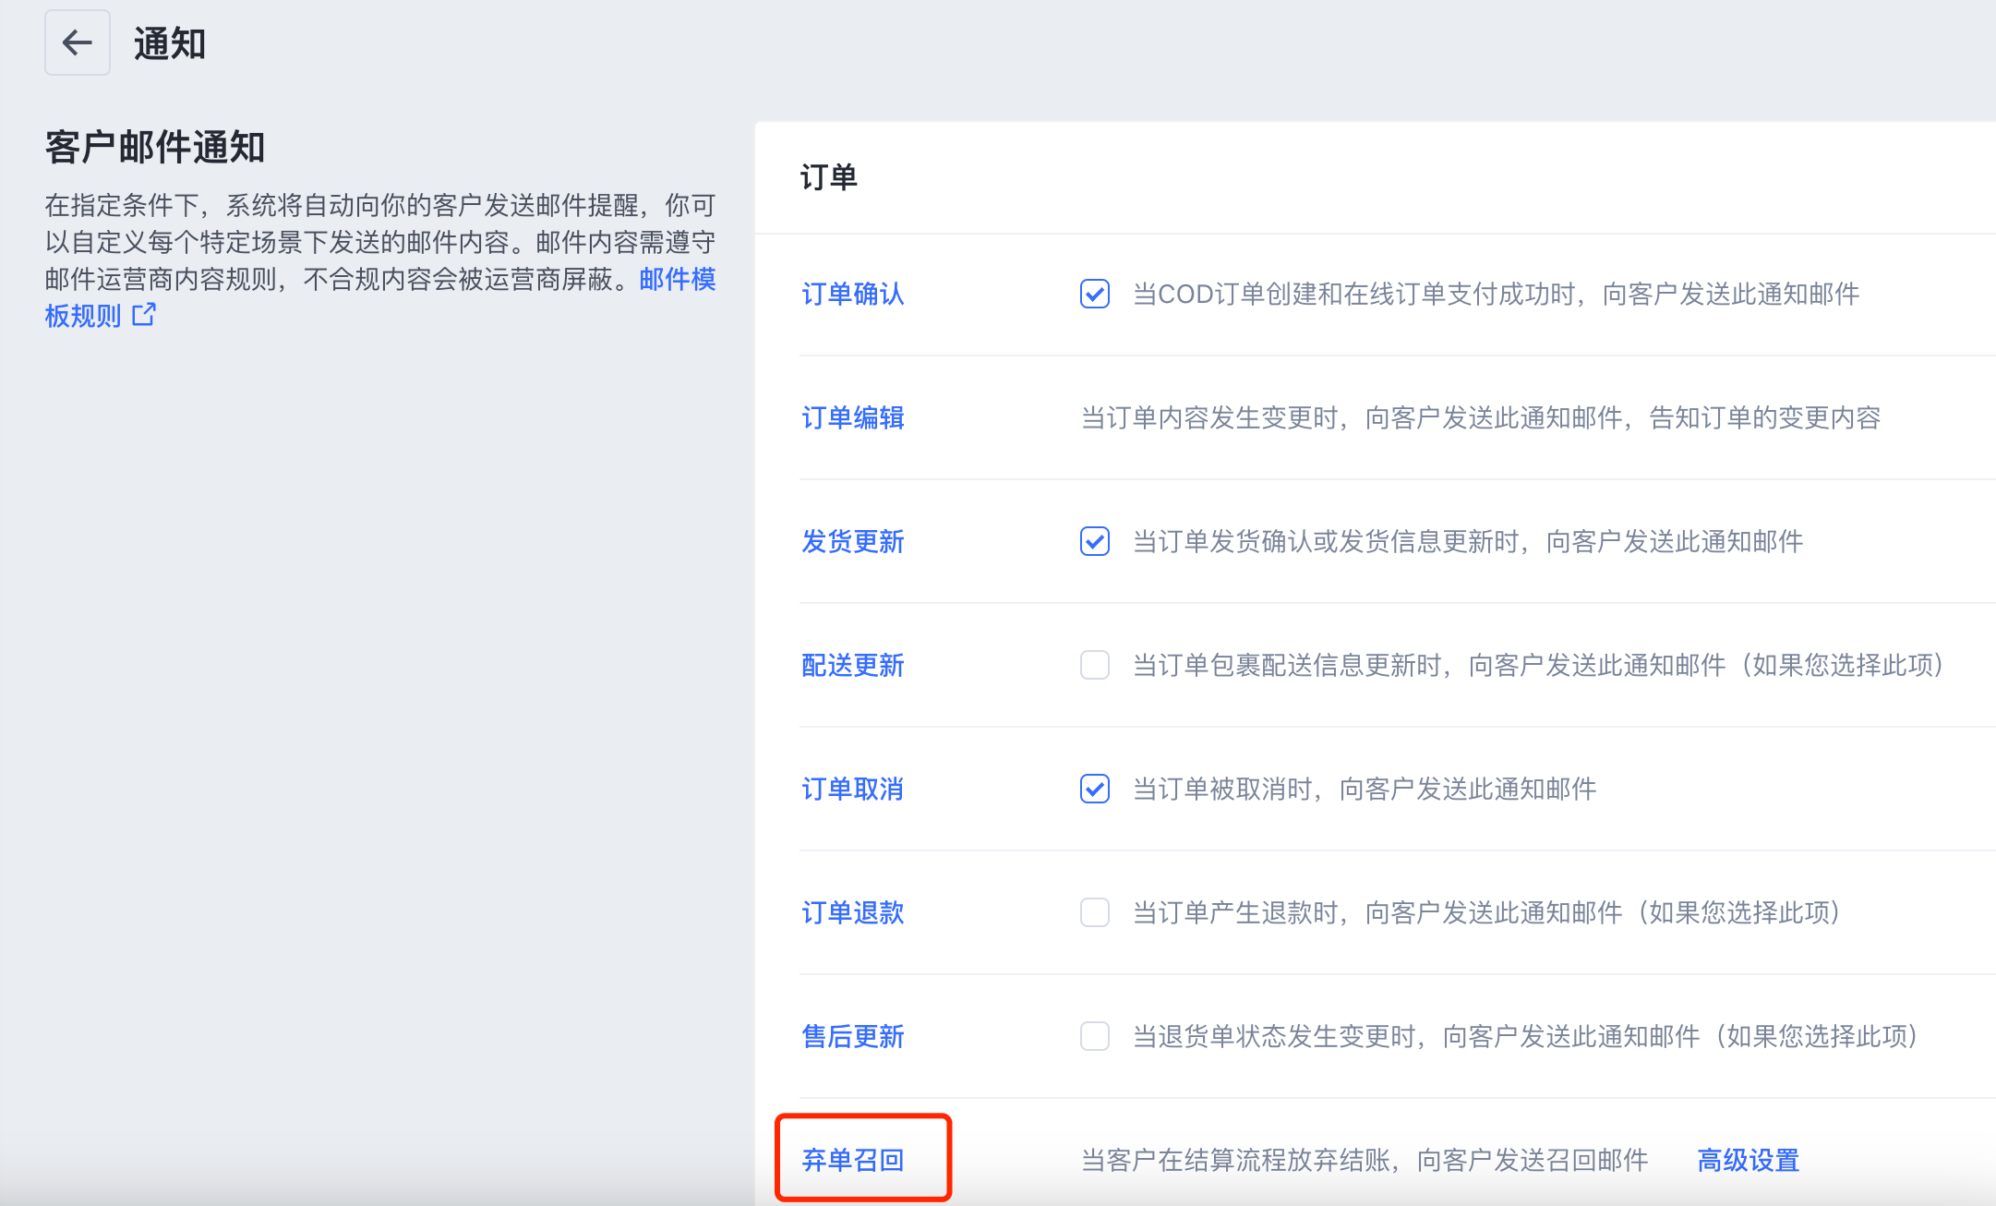The width and height of the screenshot is (1996, 1206).
Task: Open the 售后更新 email template
Action: [852, 1036]
